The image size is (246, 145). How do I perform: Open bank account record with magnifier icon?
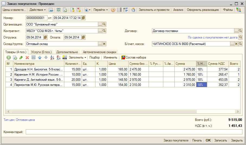coord(240,44)
